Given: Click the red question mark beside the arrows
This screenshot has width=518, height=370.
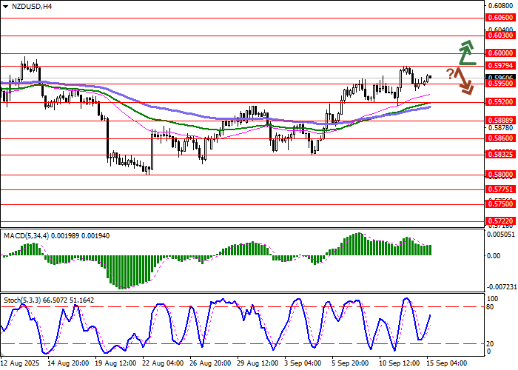Looking at the screenshot, I should tap(449, 73).
